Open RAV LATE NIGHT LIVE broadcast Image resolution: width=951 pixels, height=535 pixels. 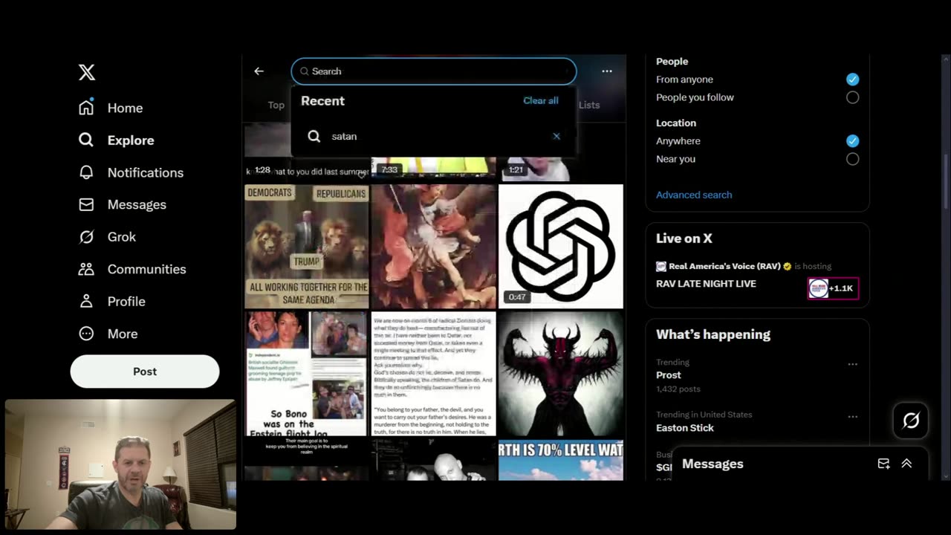pyautogui.click(x=706, y=284)
